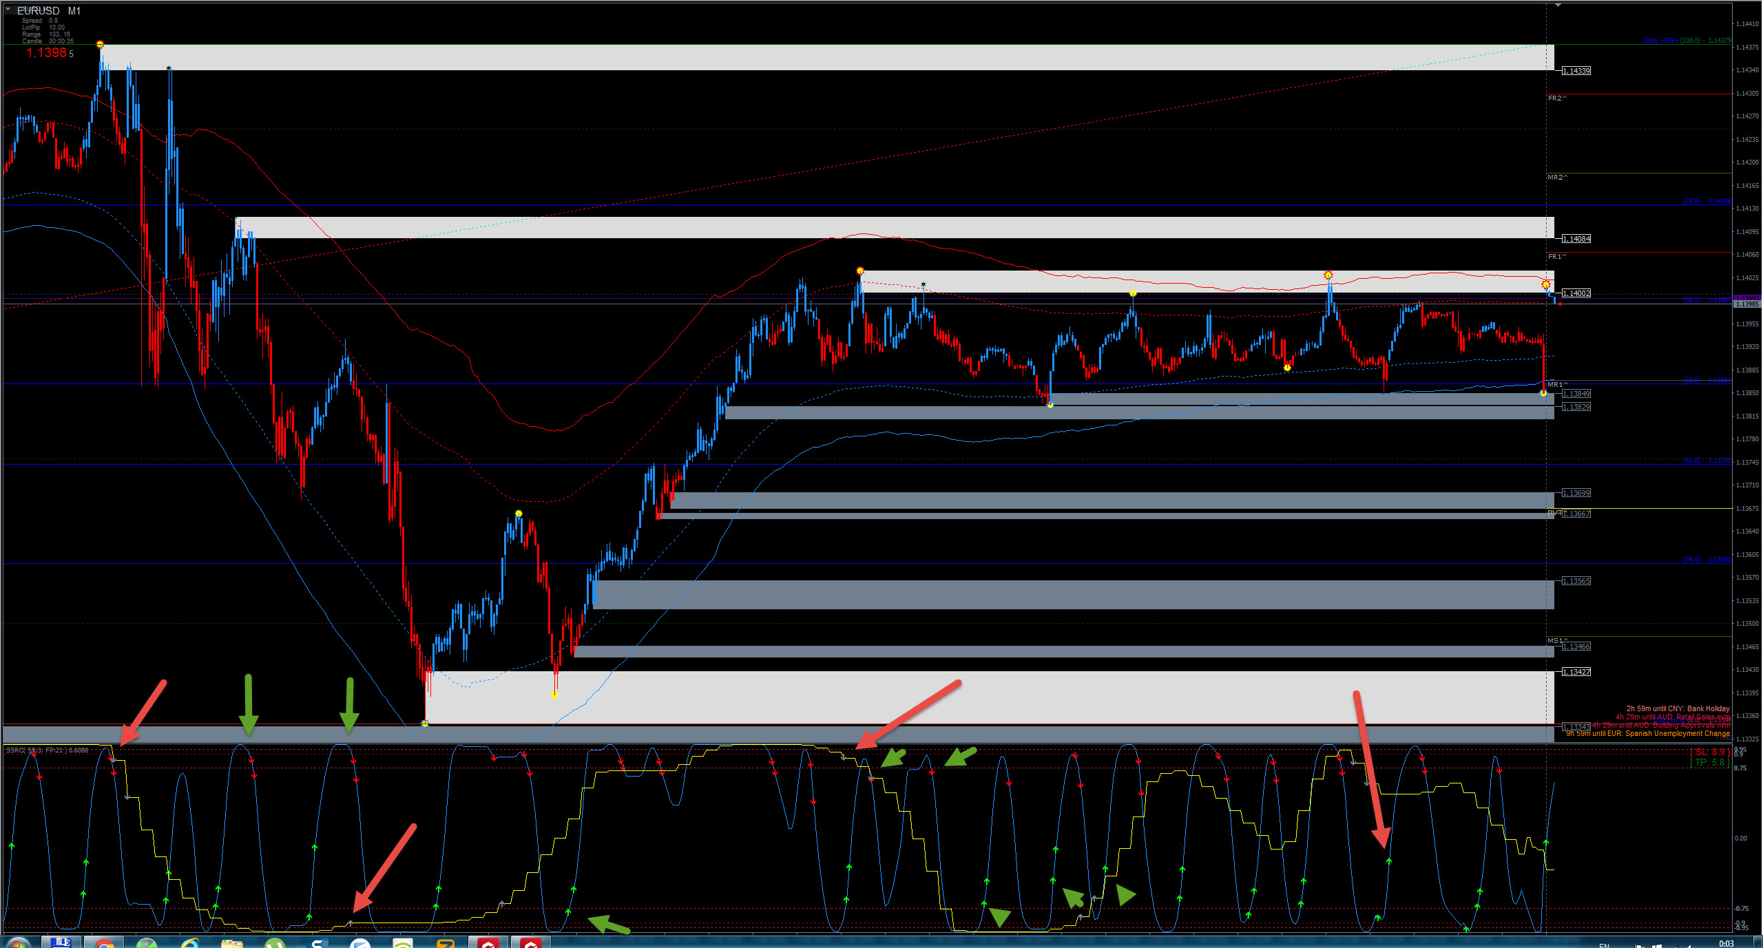Screen dimensions: 1763x948
Task: Click the (61.8) - 1.13742 fib label
Action: tap(1707, 461)
